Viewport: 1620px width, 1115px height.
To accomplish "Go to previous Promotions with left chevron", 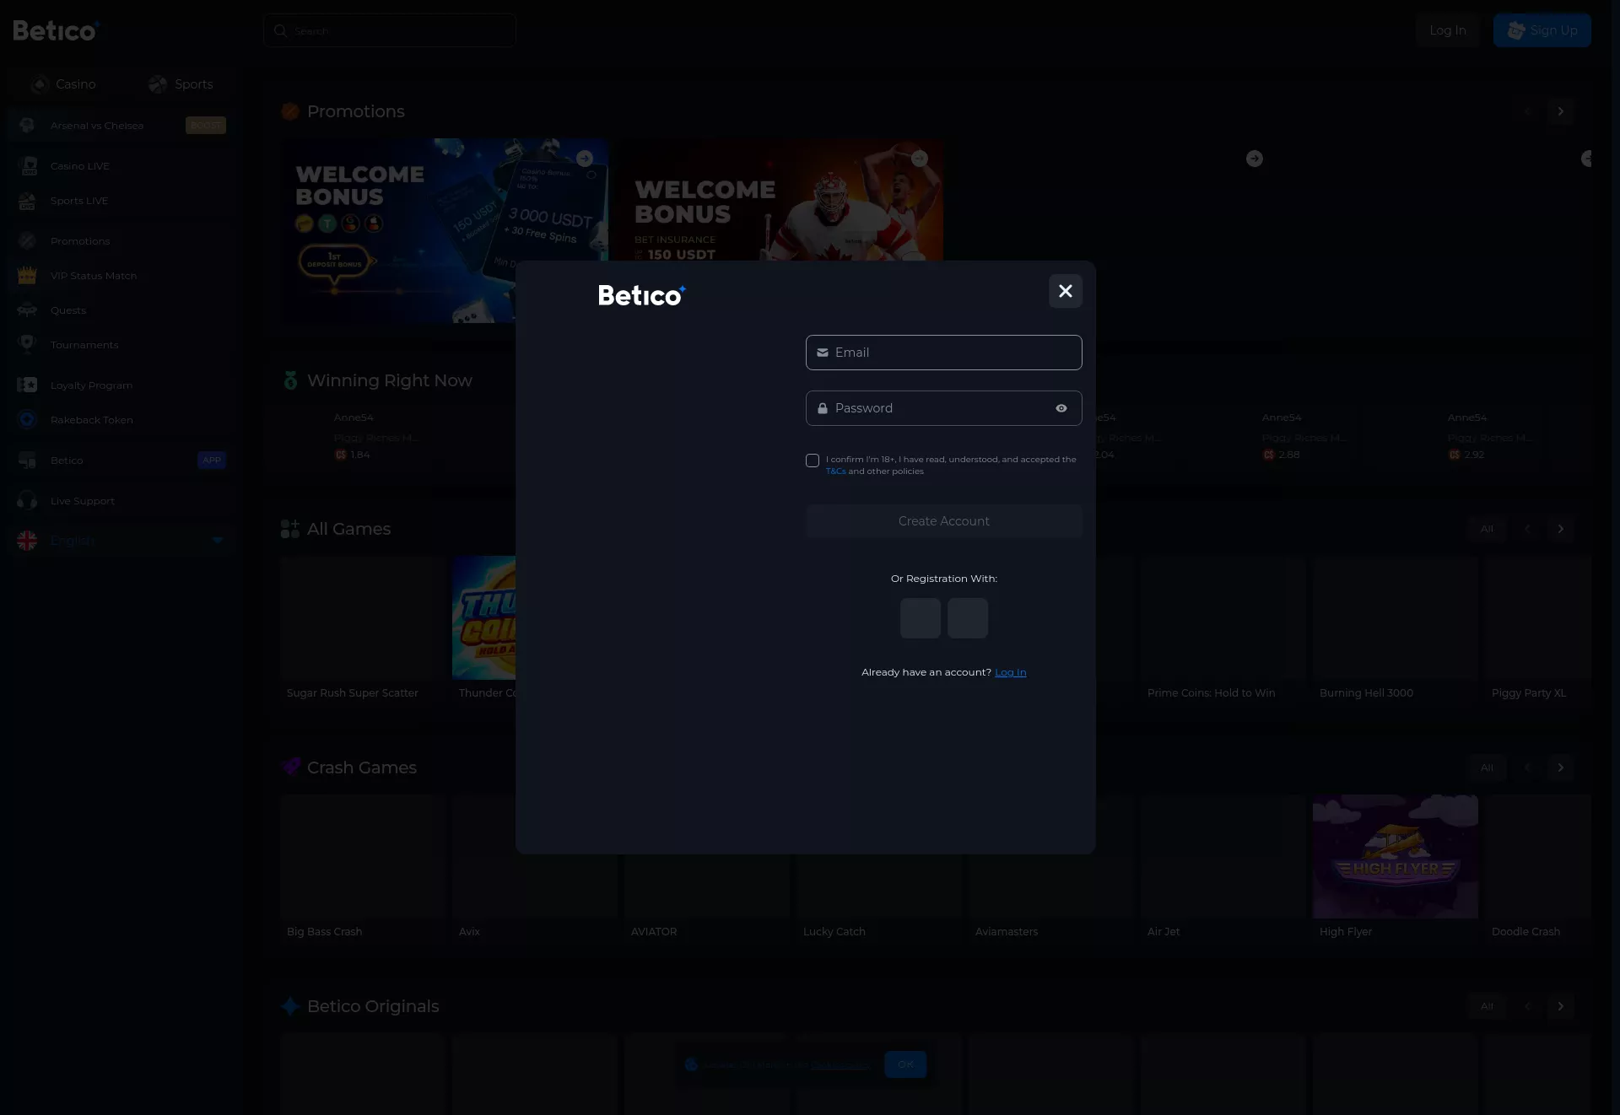I will pyautogui.click(x=1527, y=111).
